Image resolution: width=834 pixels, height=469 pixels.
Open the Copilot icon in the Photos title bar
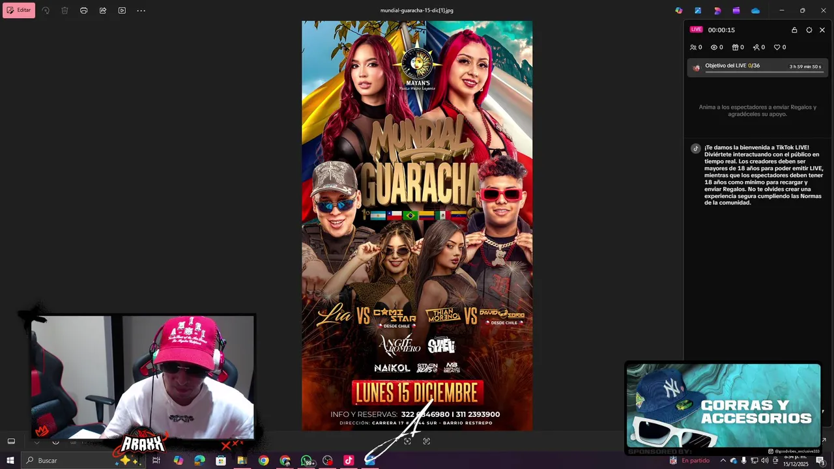click(x=679, y=10)
